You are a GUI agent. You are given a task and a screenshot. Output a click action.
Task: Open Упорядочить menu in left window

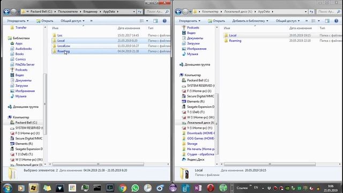[18, 21]
